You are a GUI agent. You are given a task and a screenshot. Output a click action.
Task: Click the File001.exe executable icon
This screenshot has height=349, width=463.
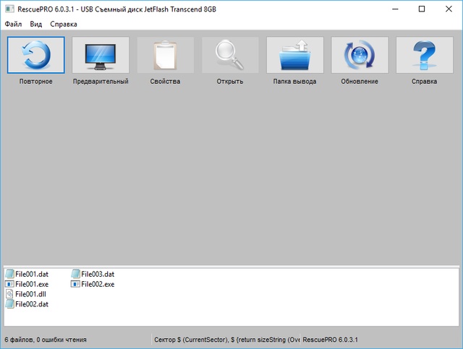tap(9, 284)
